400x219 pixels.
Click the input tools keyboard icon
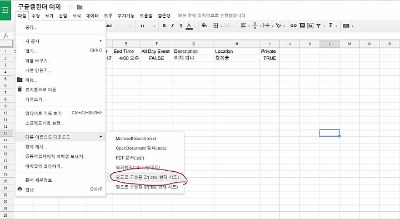pos(346,26)
